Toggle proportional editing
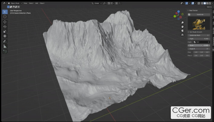This screenshot has height=122, width=214. click(x=117, y=3)
